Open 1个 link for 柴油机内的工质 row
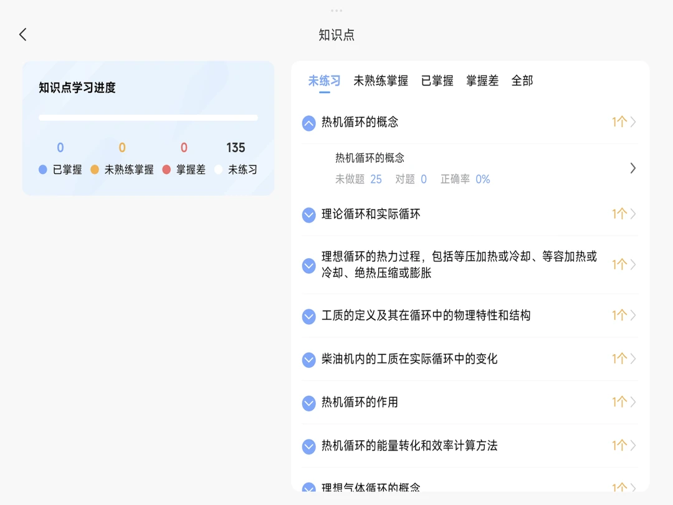Screen dimensions: 673x505 coord(624,358)
